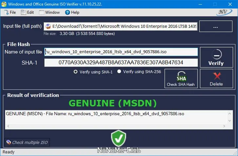Select Verify using SHA-1 option

[93, 72]
